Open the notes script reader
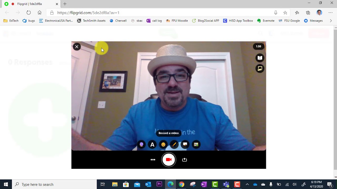Image resolution: width=337 pixels, height=189 pixels. pos(260,58)
